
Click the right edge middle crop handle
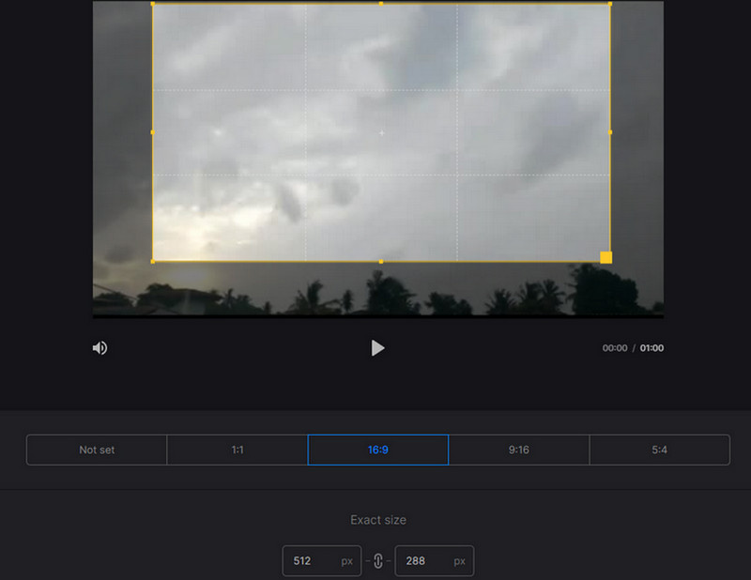point(609,132)
